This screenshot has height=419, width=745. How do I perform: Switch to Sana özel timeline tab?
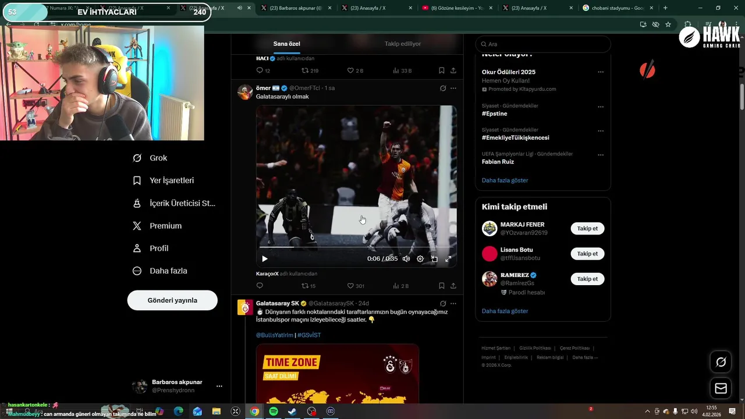tap(287, 44)
